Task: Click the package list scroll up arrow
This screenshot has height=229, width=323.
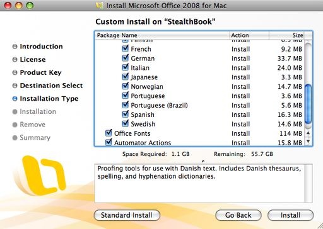Action: point(308,133)
